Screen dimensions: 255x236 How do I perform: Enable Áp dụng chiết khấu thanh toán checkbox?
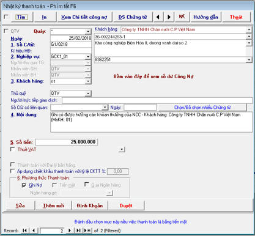[12, 171]
